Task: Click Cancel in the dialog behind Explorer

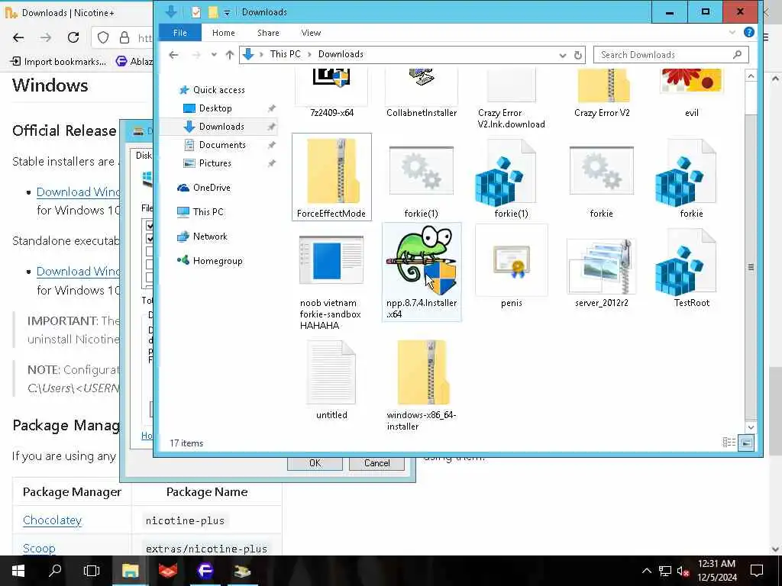Action: click(x=377, y=463)
